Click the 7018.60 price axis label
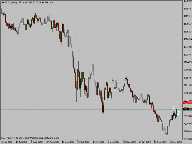Screen dimensions: 192x144 [188, 124]
